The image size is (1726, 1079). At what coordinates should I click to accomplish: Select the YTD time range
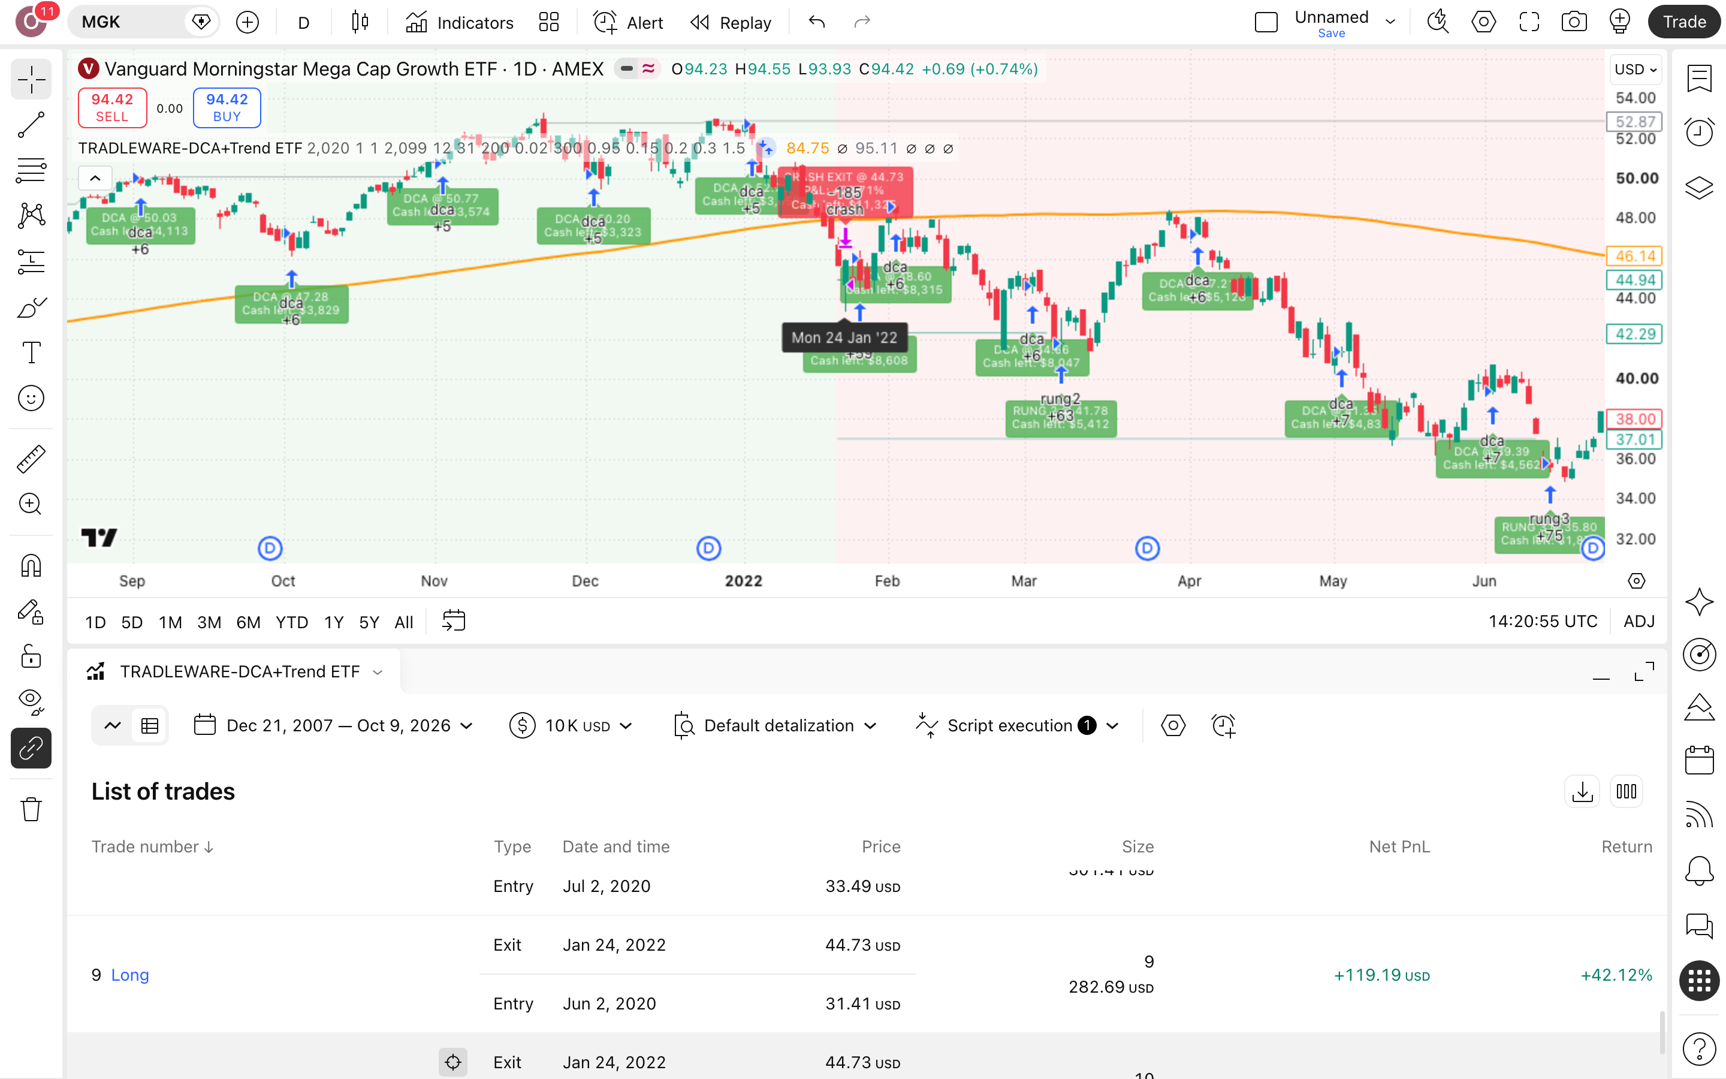(292, 622)
